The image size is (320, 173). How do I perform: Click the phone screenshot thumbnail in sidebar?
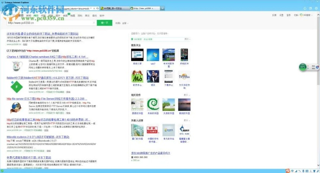[x=184, y=54]
